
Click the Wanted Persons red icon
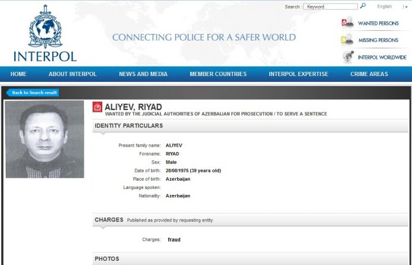coord(347,23)
